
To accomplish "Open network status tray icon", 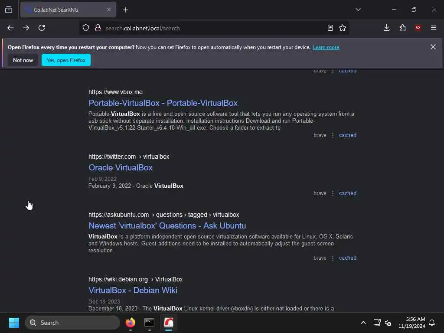I will [x=377, y=323].
